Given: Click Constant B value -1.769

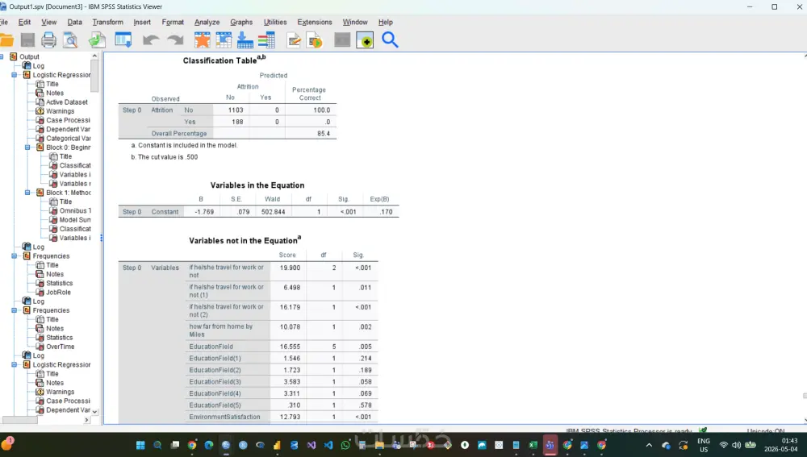Looking at the screenshot, I should (204, 212).
